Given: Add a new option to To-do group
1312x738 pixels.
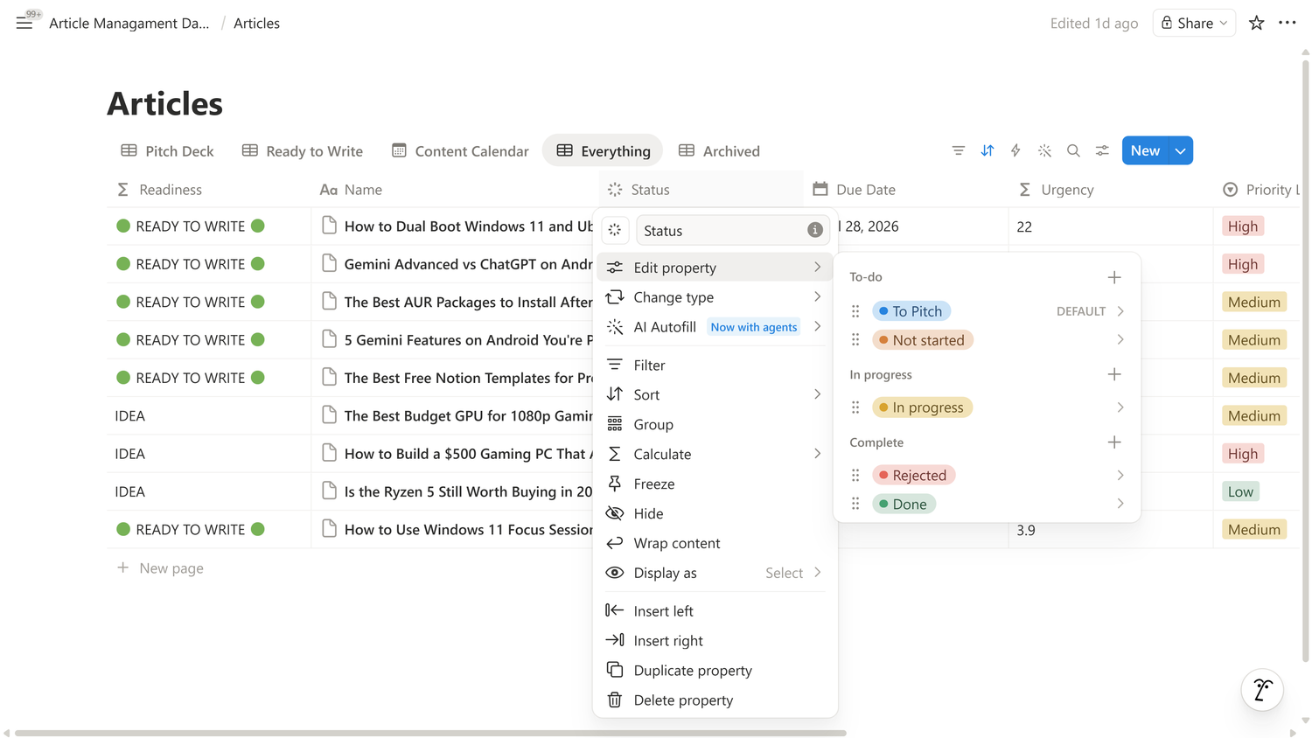Looking at the screenshot, I should [x=1114, y=277].
